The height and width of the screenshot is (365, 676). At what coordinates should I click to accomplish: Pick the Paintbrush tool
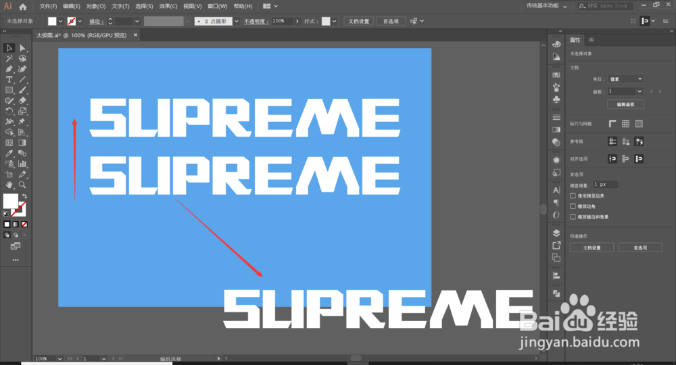click(22, 90)
